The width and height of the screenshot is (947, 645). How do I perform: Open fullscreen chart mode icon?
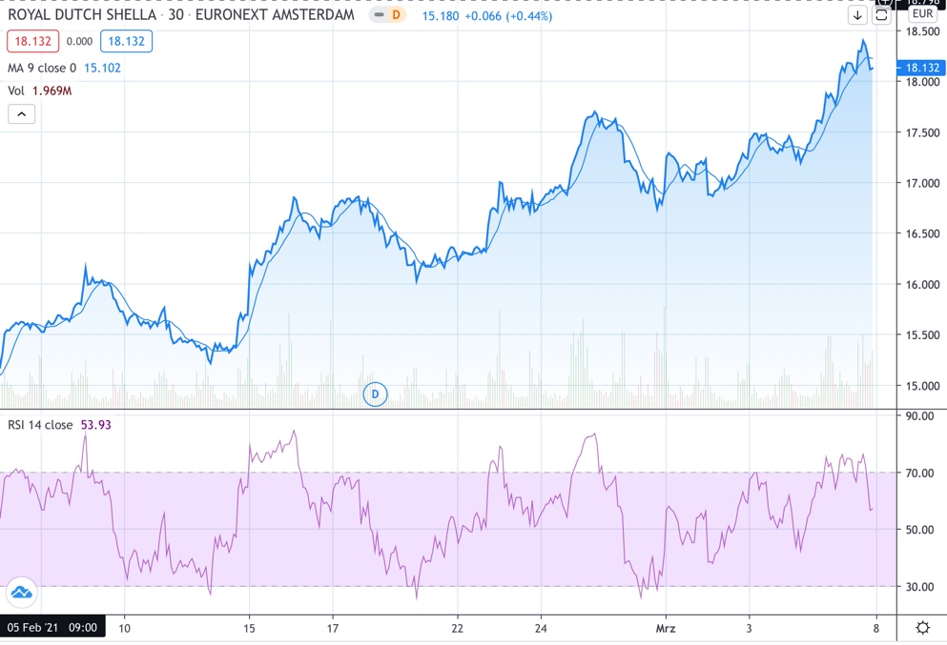point(881,15)
